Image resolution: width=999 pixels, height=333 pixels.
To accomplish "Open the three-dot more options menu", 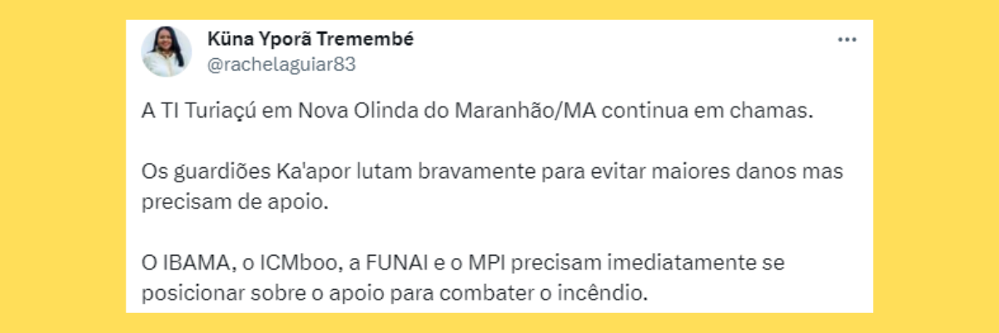I will tap(847, 40).
